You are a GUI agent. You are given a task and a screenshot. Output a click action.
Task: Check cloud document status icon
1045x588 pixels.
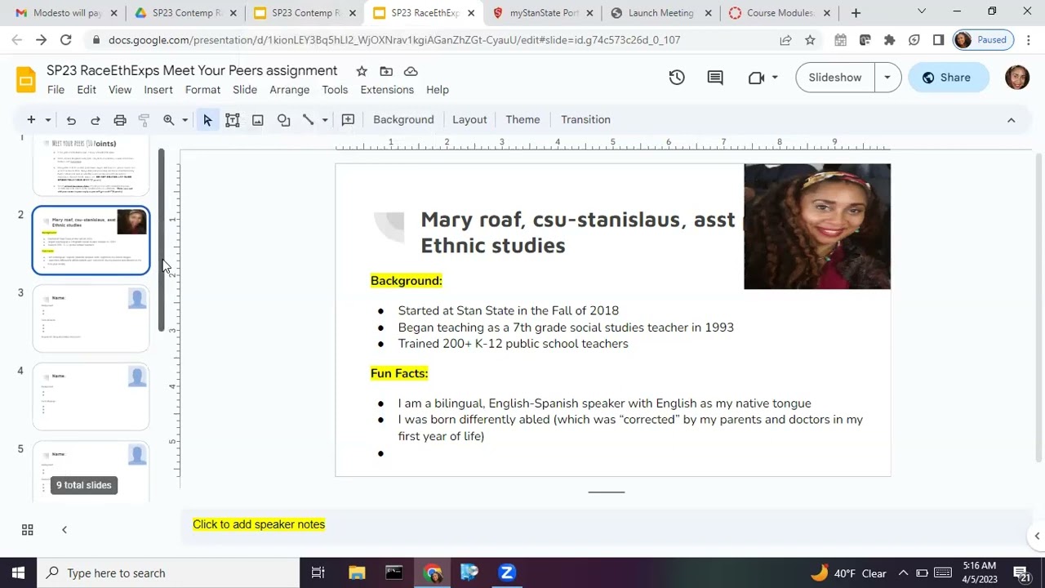(x=411, y=71)
